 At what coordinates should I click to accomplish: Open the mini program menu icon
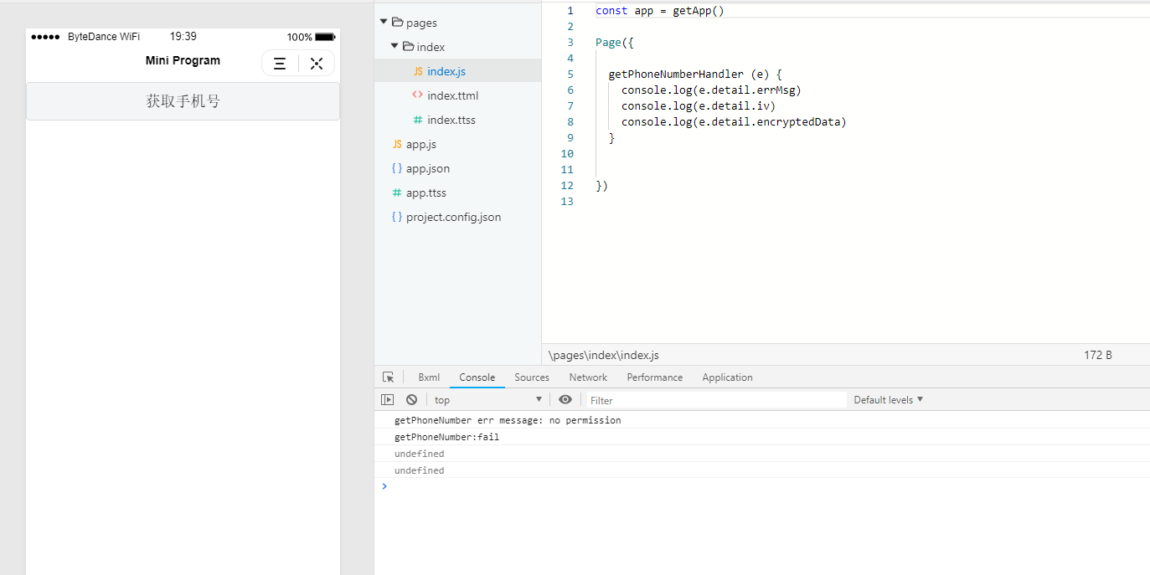pos(280,64)
